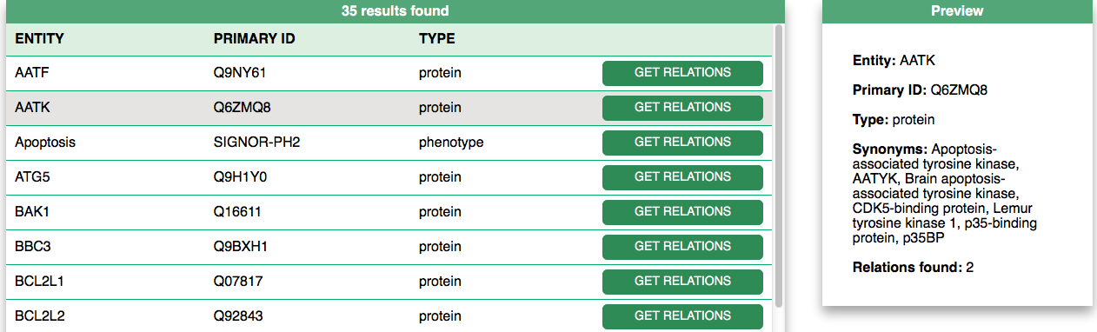
Task: Click the TYPE column header
Action: [x=437, y=39]
